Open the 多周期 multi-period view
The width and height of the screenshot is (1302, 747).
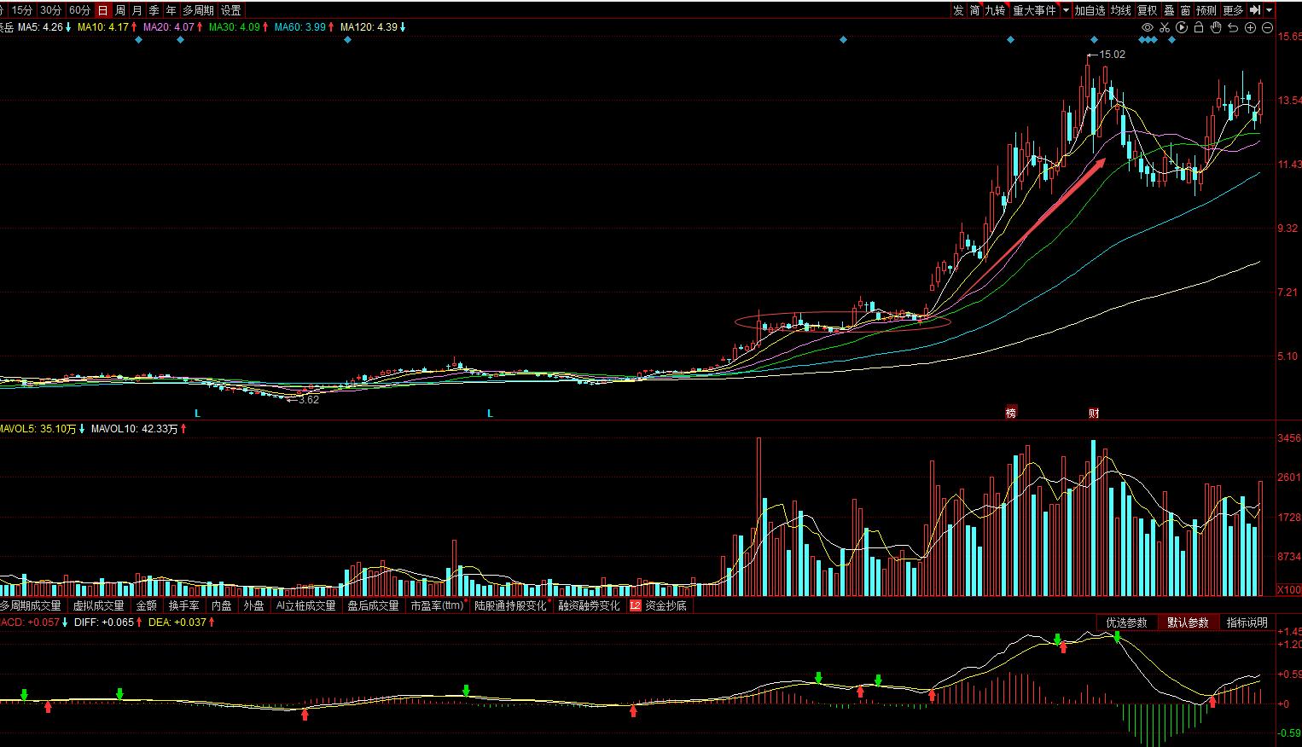(198, 10)
